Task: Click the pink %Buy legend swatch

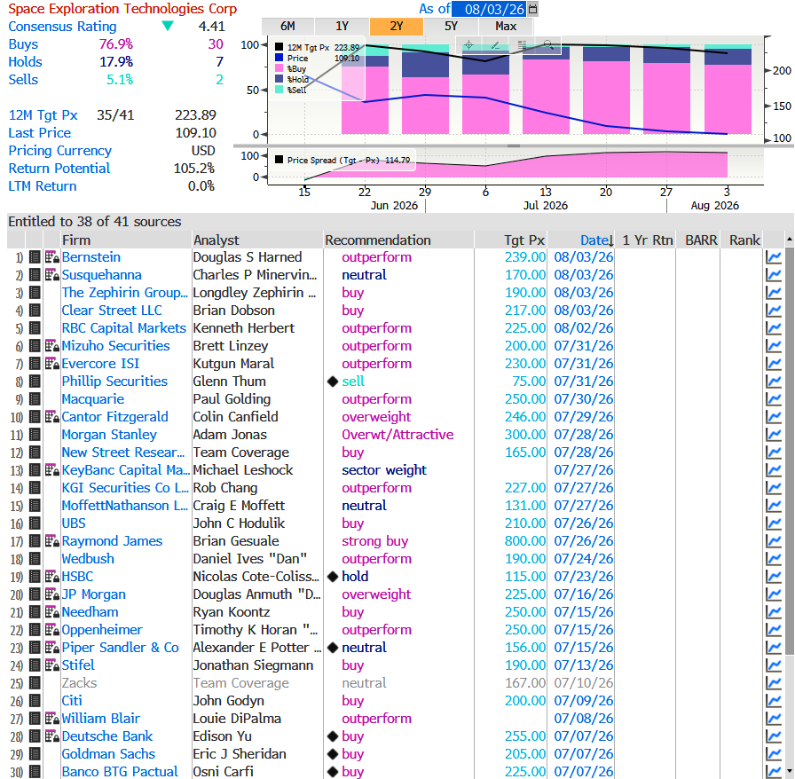Action: pyautogui.click(x=279, y=68)
